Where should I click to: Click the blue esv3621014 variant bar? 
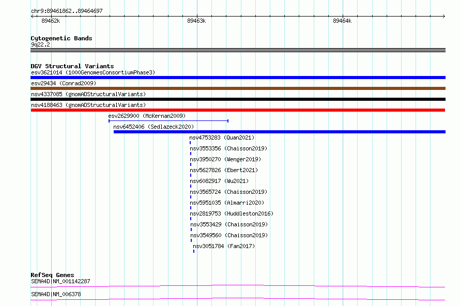click(238, 78)
